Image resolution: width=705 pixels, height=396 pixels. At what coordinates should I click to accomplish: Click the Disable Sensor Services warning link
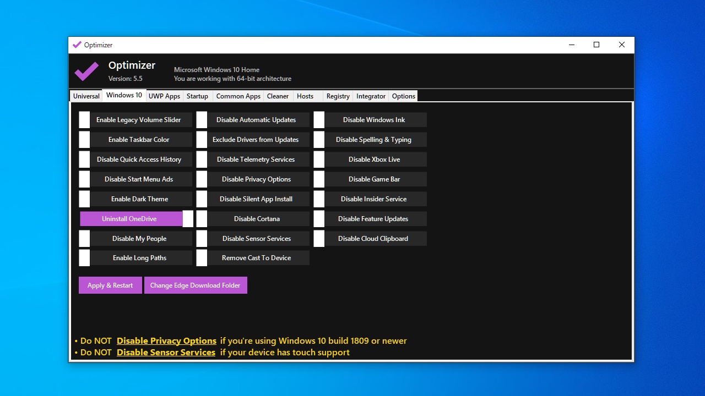click(x=166, y=353)
